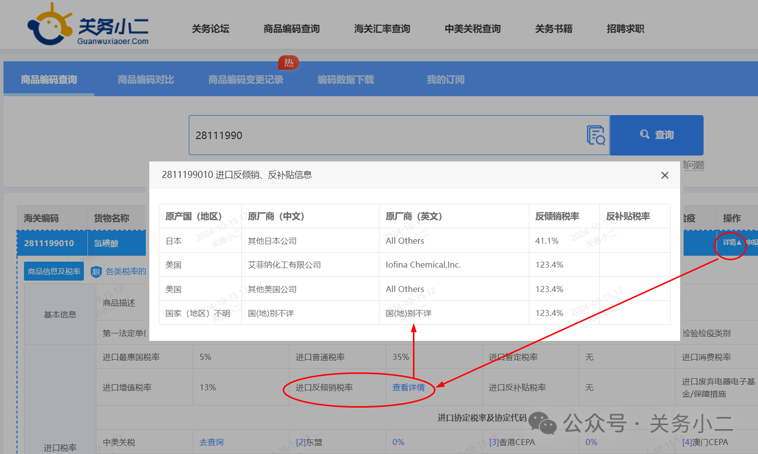Click the 去查询 link for 中美关税

[212, 443]
